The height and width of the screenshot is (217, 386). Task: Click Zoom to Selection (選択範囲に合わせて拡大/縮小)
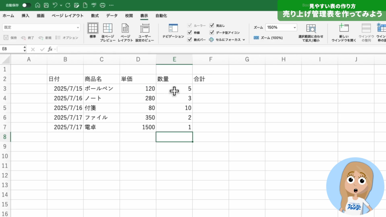pos(311,32)
